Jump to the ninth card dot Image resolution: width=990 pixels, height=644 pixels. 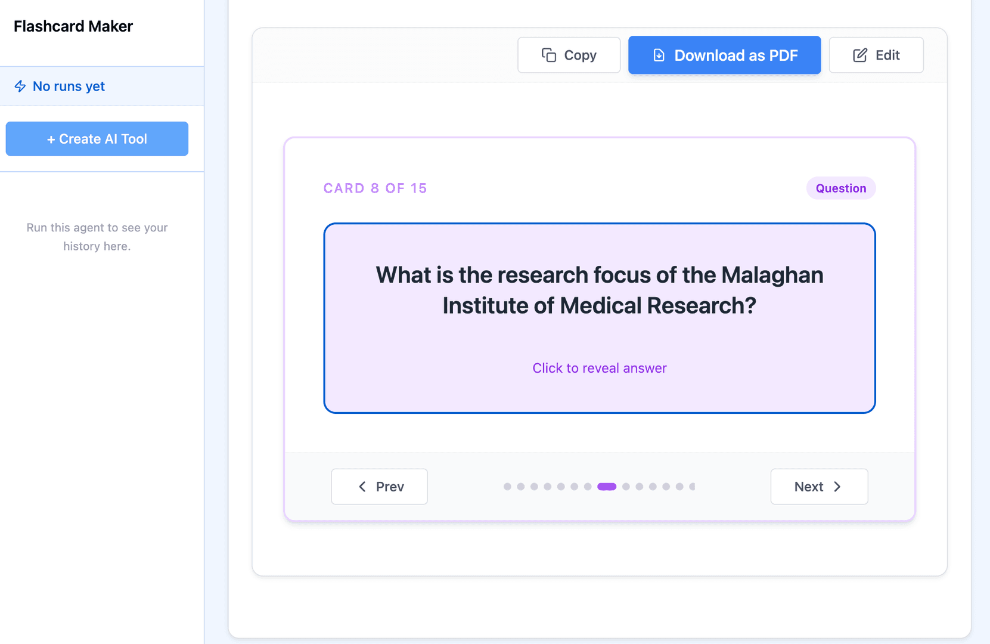pos(626,487)
